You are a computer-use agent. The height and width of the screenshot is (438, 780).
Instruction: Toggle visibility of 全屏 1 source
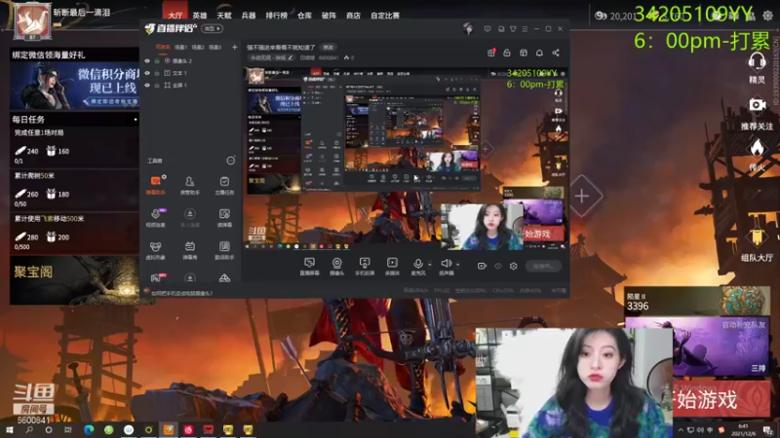tap(147, 86)
